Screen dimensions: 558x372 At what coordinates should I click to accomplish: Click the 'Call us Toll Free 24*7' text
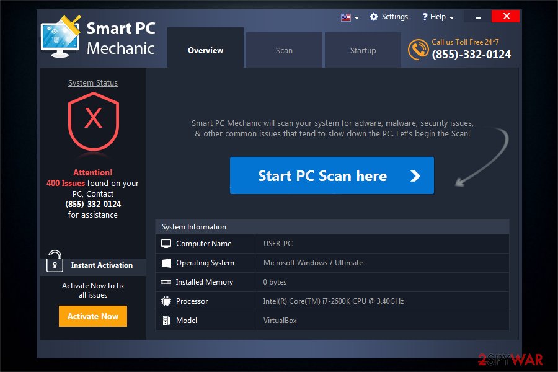pos(465,42)
